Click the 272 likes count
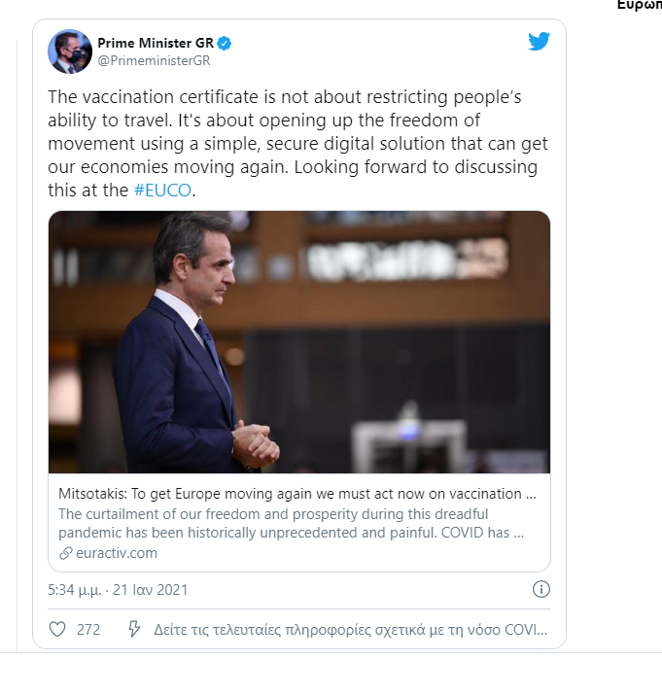Screen dimensions: 662x695 [88, 630]
